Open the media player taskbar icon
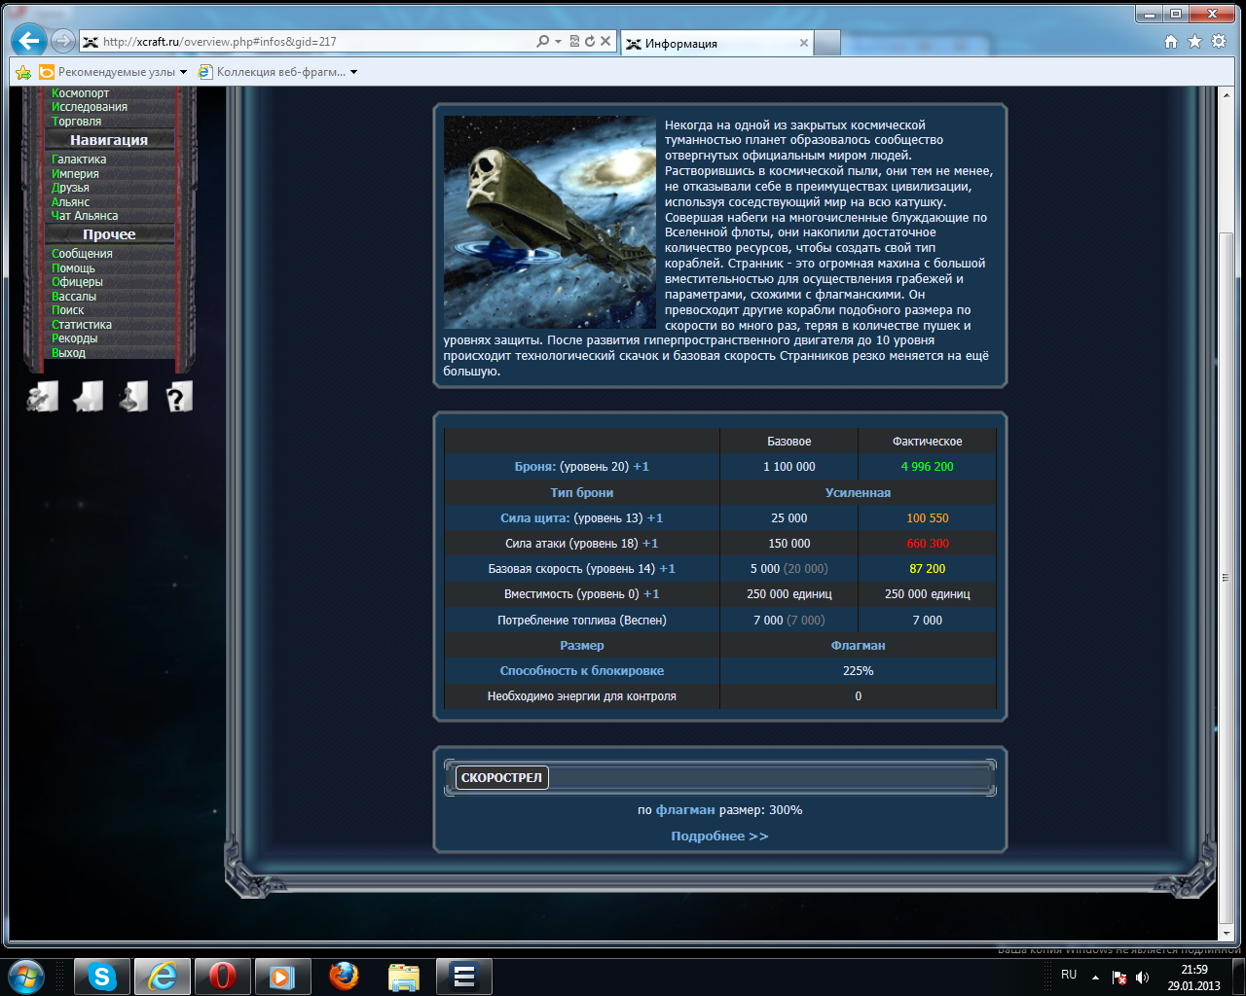1246x996 pixels. pos(282,977)
